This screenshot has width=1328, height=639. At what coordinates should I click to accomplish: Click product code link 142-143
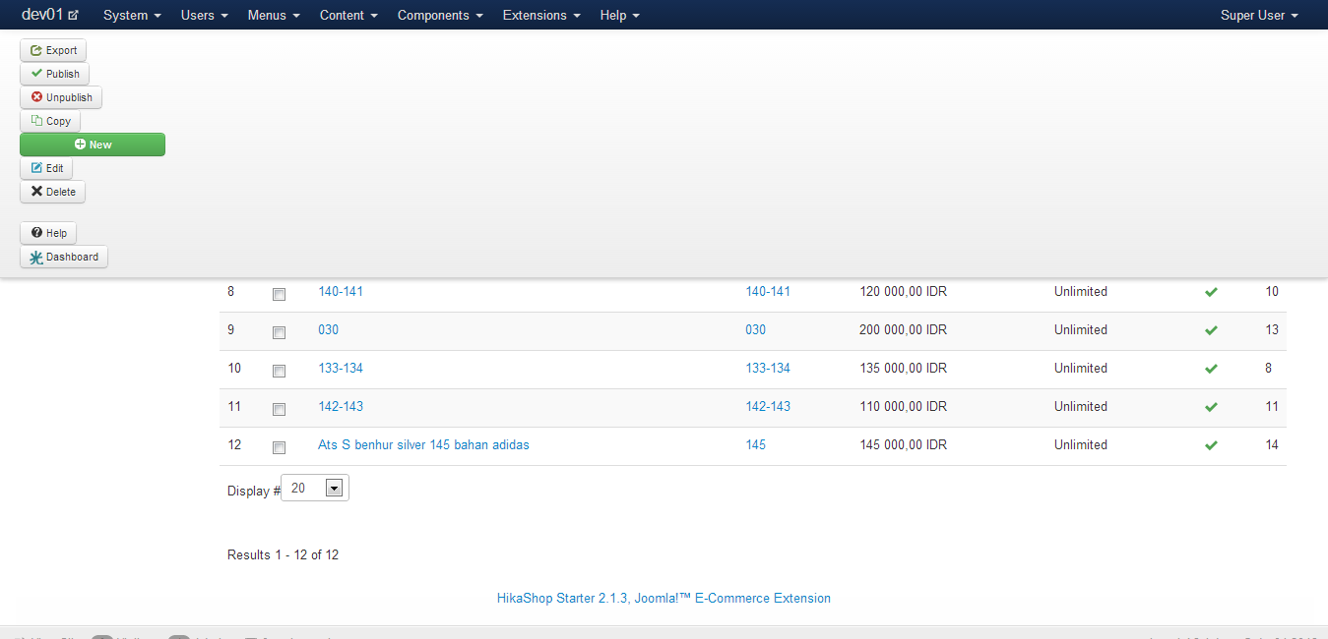[x=768, y=406]
